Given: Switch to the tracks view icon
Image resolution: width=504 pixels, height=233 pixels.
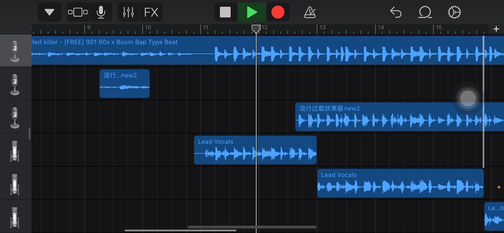Looking at the screenshot, I should click(x=78, y=12).
